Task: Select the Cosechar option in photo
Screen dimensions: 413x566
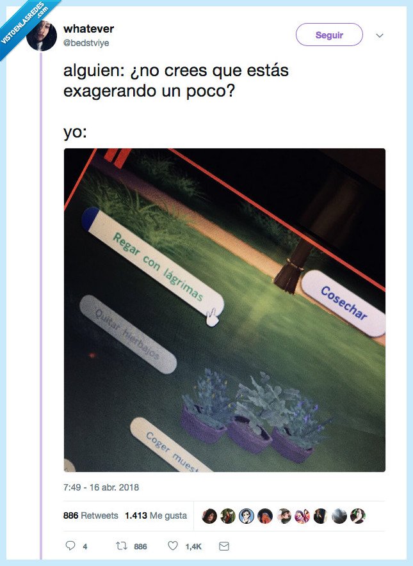Action: point(343,303)
